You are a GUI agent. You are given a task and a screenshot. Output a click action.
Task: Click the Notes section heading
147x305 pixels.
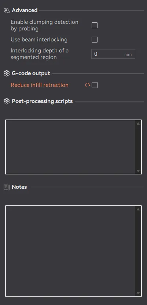pos(19,187)
